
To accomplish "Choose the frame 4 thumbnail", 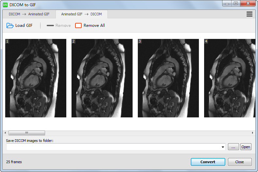I will 230,78.
